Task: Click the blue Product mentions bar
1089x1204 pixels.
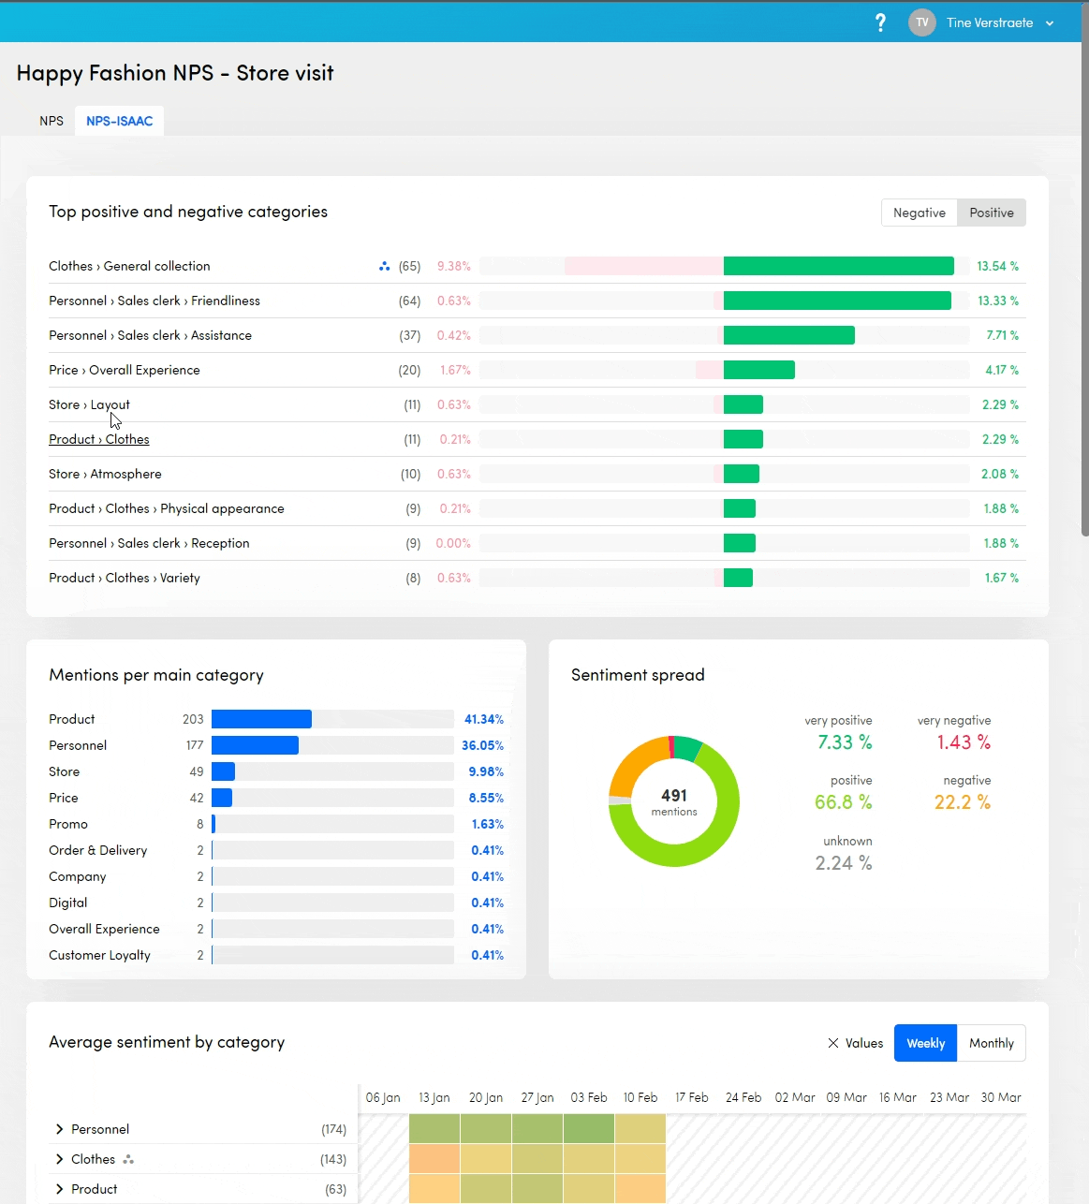Action: [261, 719]
